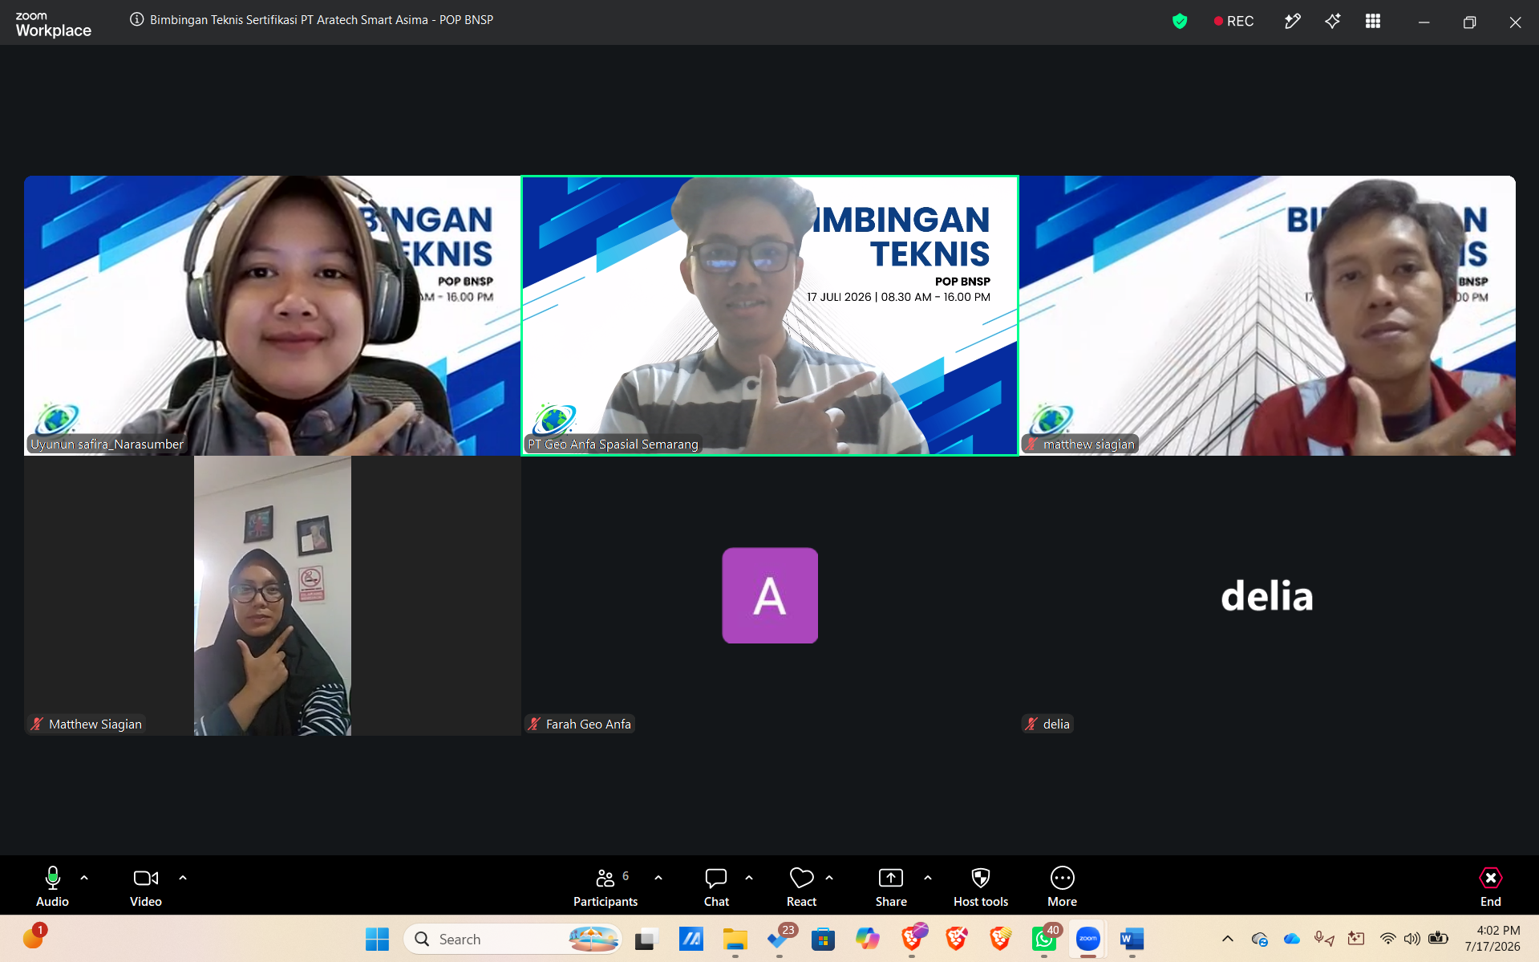Open the blue slanted-stripe app in taskbar
This screenshot has height=962, width=1539.
pyautogui.click(x=691, y=939)
